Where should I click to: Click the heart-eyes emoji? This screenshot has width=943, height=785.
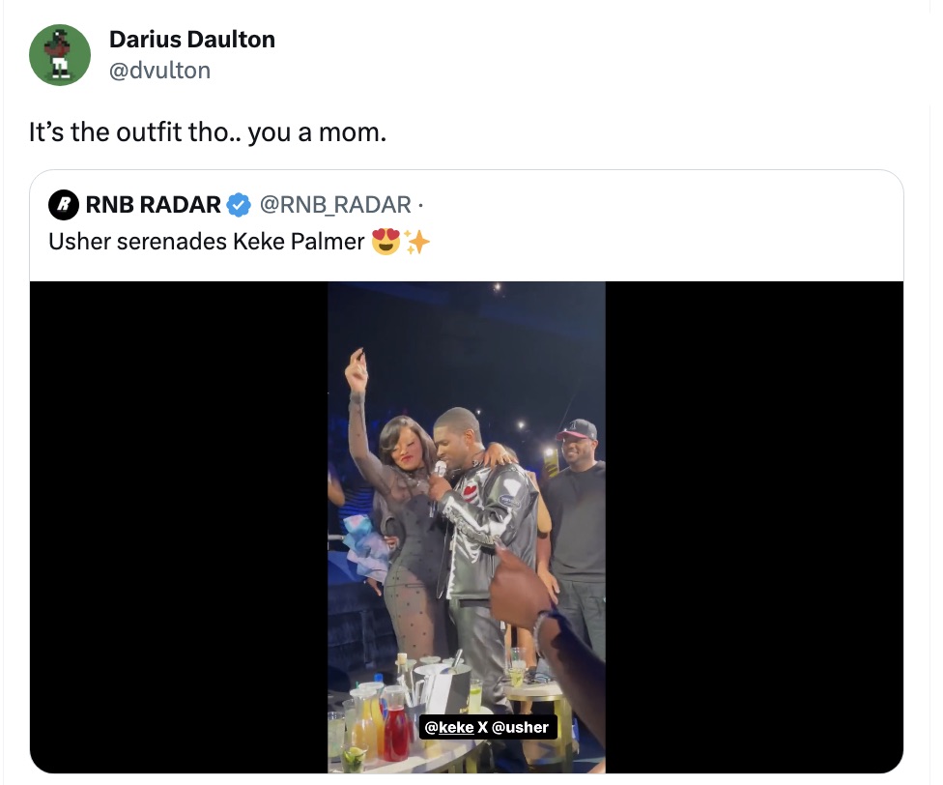pyautogui.click(x=386, y=241)
